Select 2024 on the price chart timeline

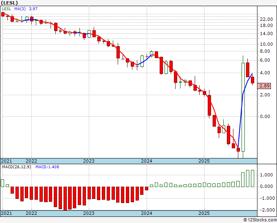click(147, 161)
